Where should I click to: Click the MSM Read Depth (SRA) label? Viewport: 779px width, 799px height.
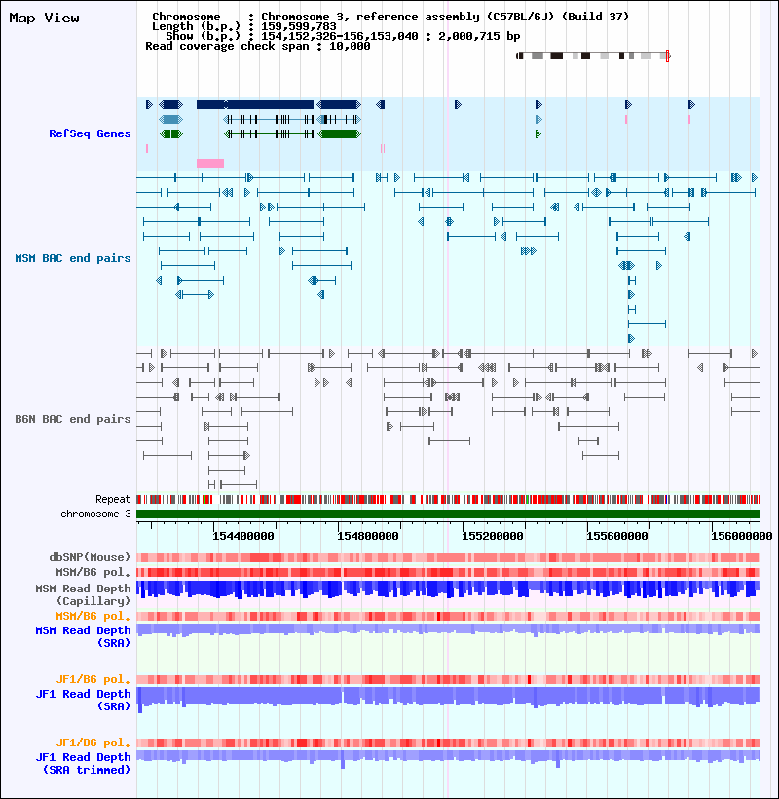(x=83, y=636)
